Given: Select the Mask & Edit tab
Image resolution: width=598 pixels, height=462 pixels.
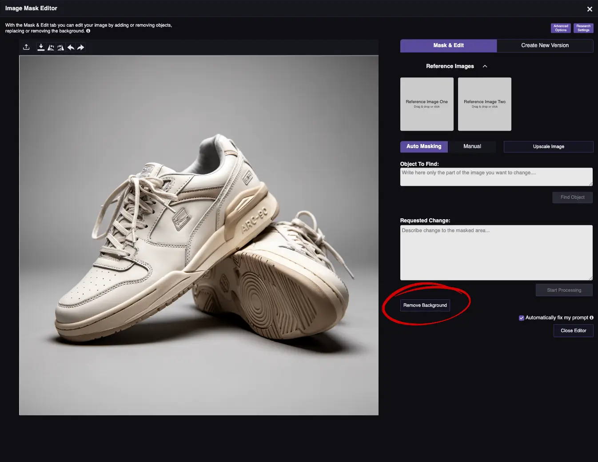Looking at the screenshot, I should pos(448,45).
